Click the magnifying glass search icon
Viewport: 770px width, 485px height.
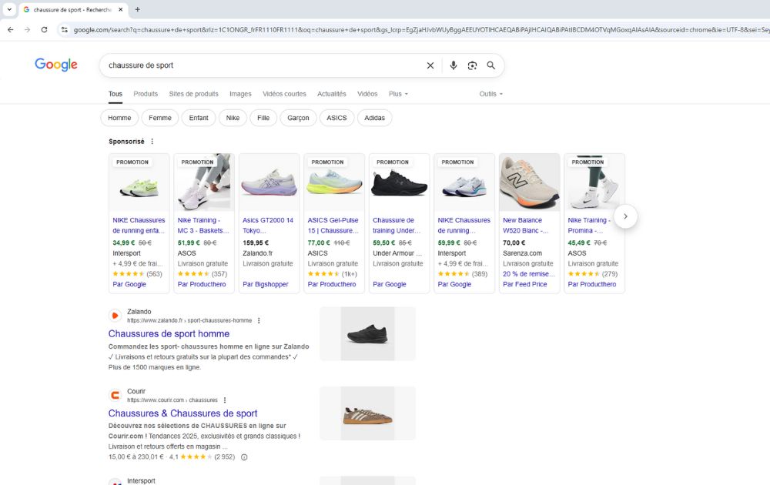point(490,65)
